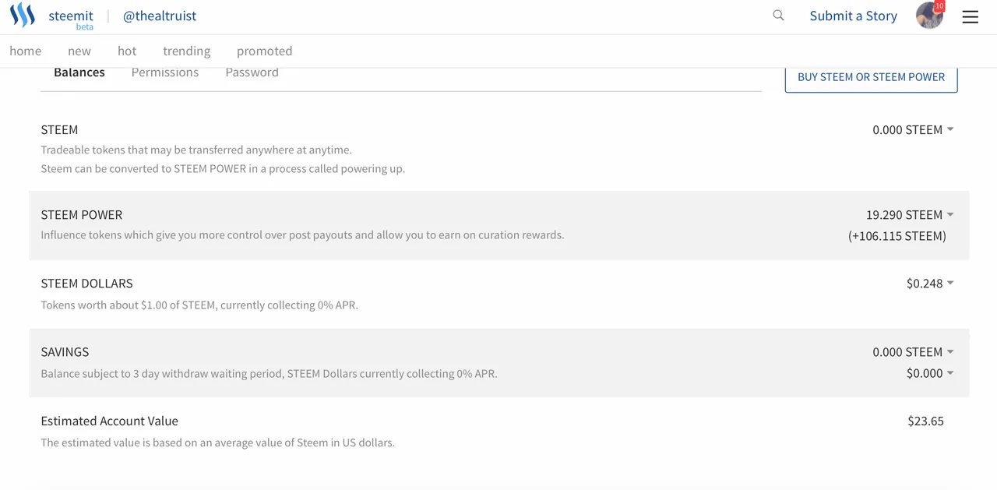The image size is (997, 490).
Task: Open the $0.248 Steem Dollars dropdown
Action: 930,284
